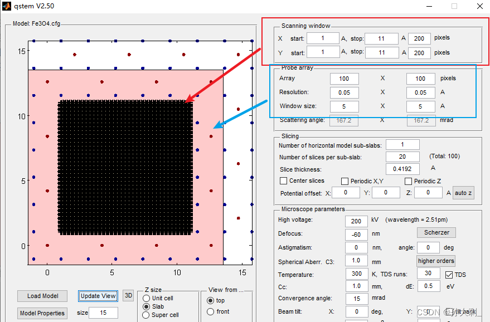
Task: Click the Temperature field showing 300
Action: coord(357,274)
